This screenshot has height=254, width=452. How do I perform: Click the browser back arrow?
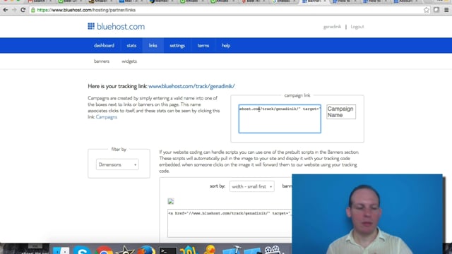click(x=5, y=10)
